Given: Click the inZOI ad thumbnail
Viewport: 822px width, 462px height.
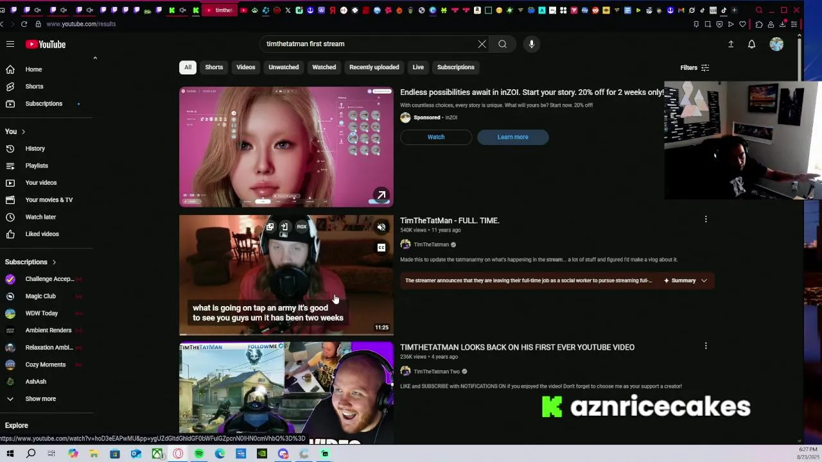Looking at the screenshot, I should click(x=286, y=147).
